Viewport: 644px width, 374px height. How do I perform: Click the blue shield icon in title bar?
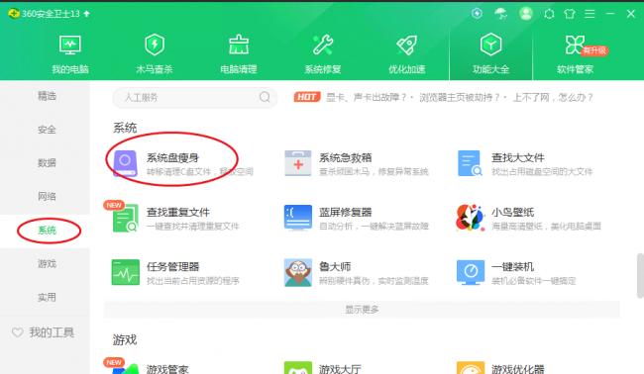pos(477,14)
